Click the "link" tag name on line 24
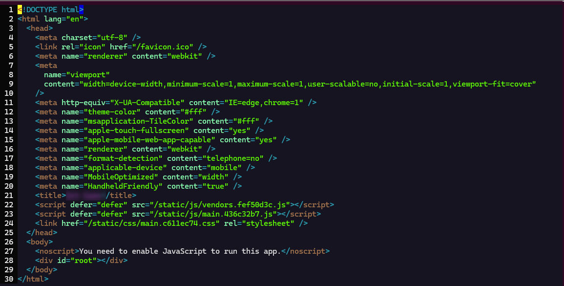Screen dimensions: 564x286 click(x=48, y=223)
